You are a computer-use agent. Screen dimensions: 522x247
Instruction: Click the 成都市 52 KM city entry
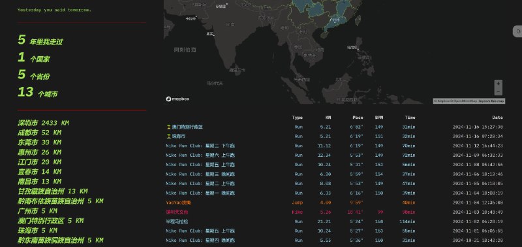39,133
